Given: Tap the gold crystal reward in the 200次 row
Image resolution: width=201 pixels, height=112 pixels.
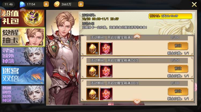Looking at the screenshot, I should tap(92, 48).
